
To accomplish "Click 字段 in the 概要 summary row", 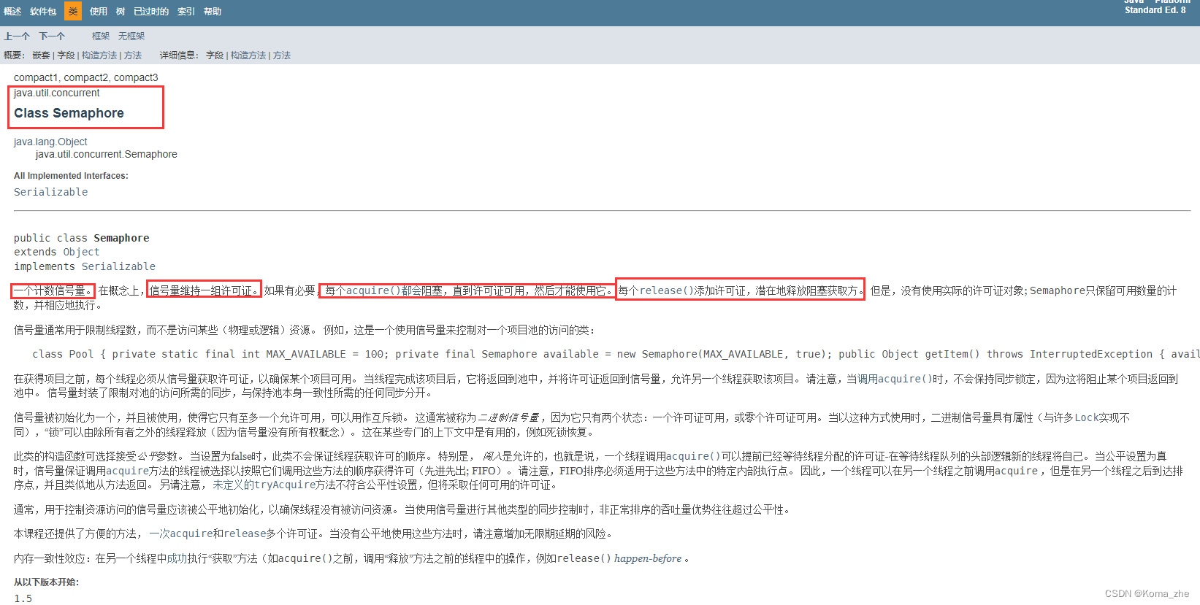I will 66,55.
